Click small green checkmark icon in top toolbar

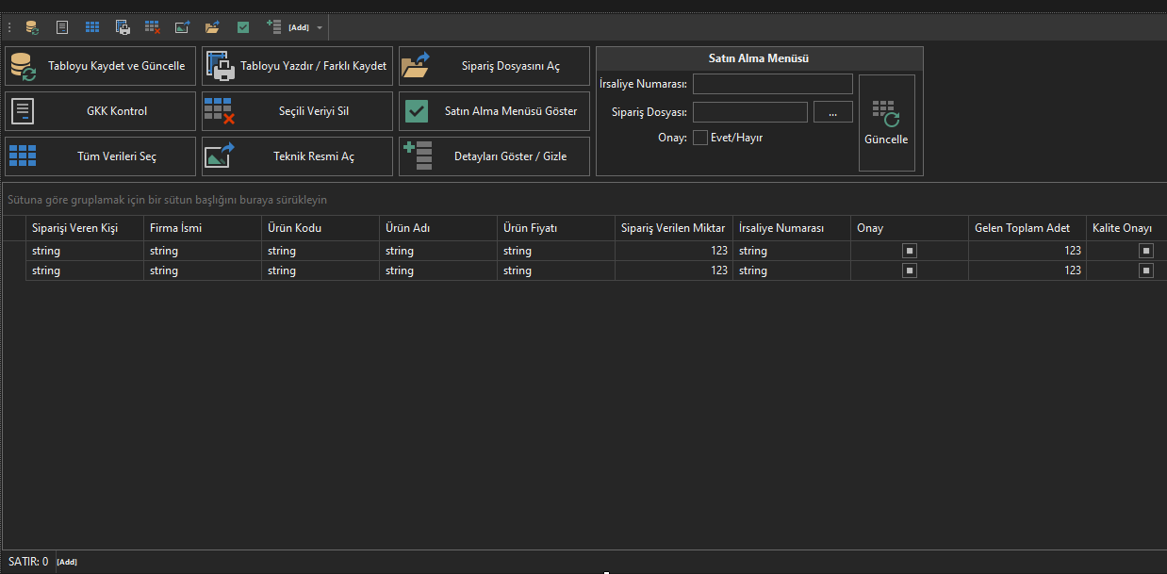[243, 27]
